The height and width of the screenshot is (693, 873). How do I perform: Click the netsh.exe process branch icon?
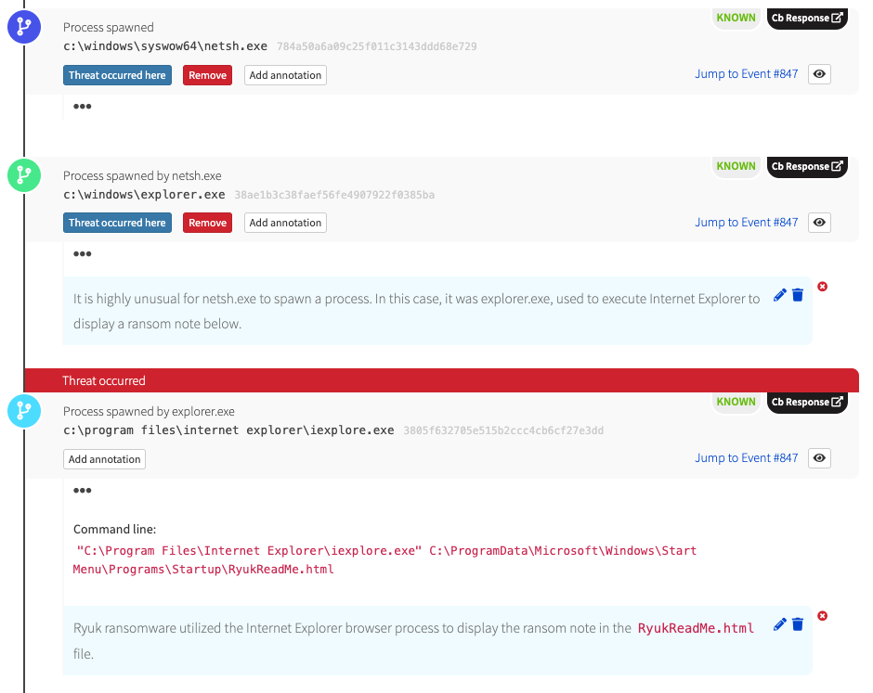[x=22, y=27]
